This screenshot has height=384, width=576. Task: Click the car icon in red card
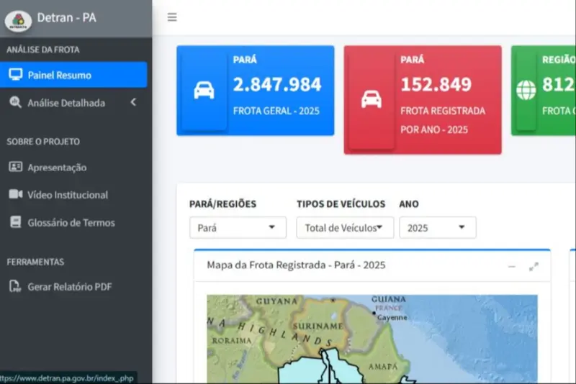pos(372,99)
